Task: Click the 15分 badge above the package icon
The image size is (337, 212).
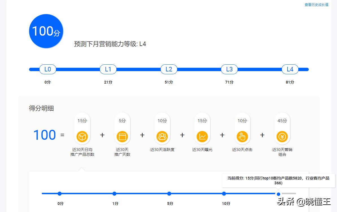Action: point(82,121)
